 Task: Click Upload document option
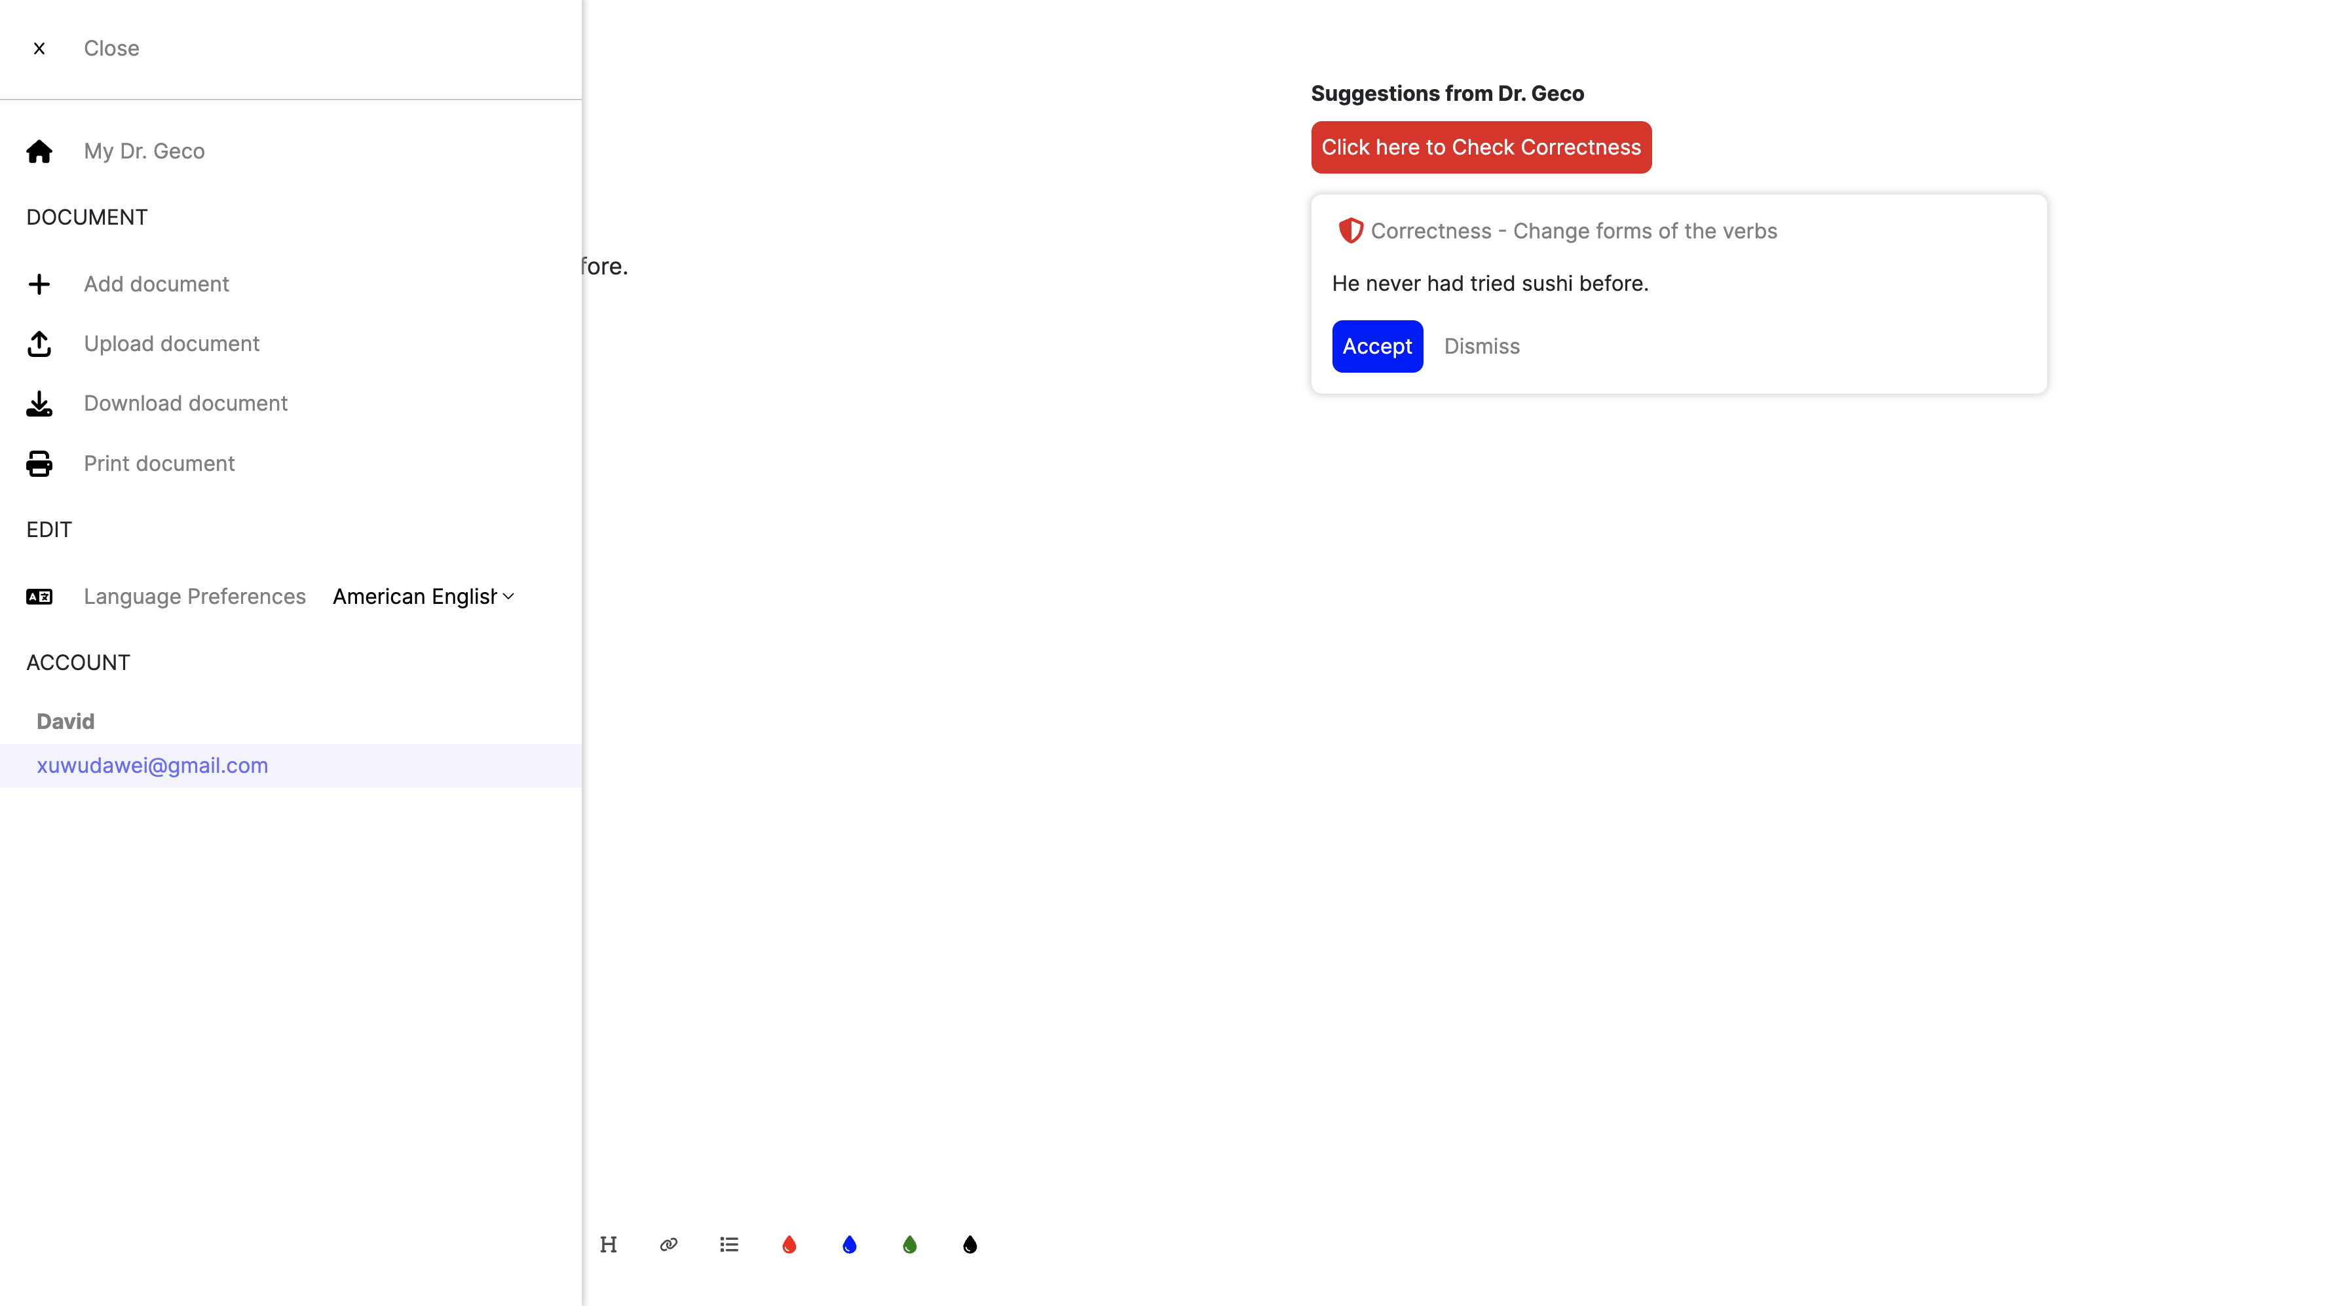coord(172,342)
